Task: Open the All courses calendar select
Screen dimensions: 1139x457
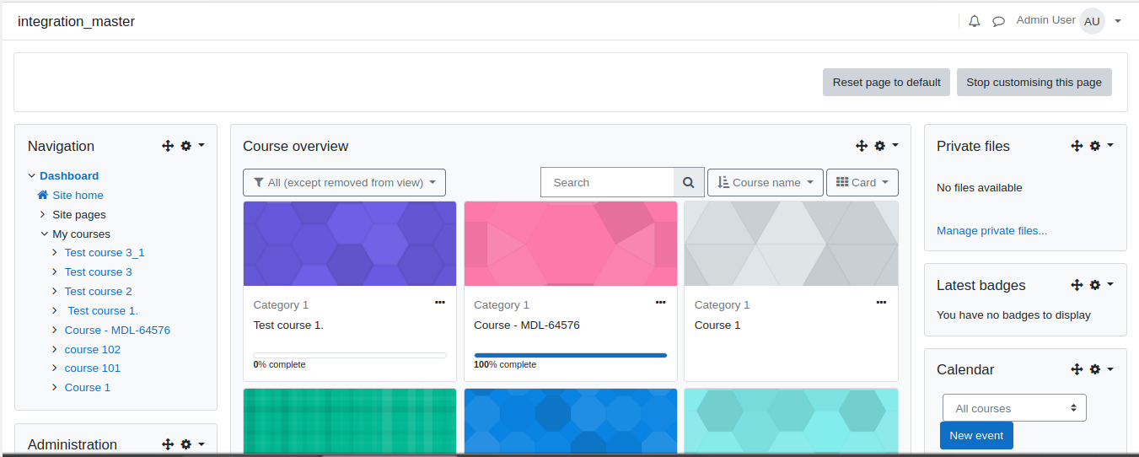Action: click(x=1014, y=408)
